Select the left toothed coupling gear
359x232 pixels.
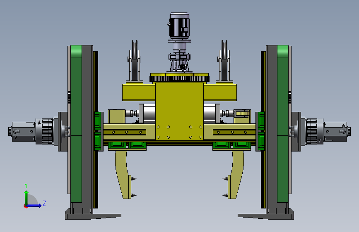point(47,131)
